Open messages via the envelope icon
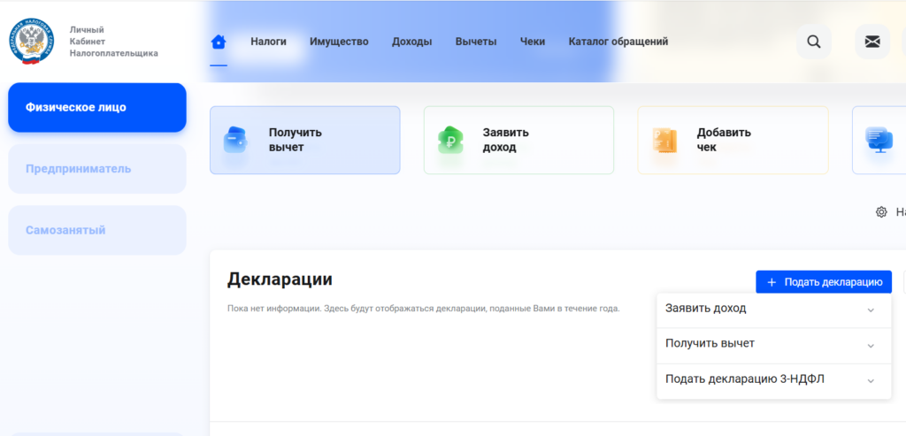Image resolution: width=906 pixels, height=436 pixels. pyautogui.click(x=872, y=42)
